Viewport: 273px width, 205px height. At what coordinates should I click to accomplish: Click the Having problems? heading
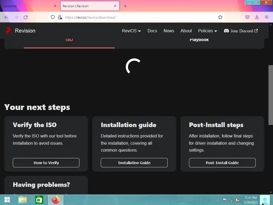tap(41, 185)
